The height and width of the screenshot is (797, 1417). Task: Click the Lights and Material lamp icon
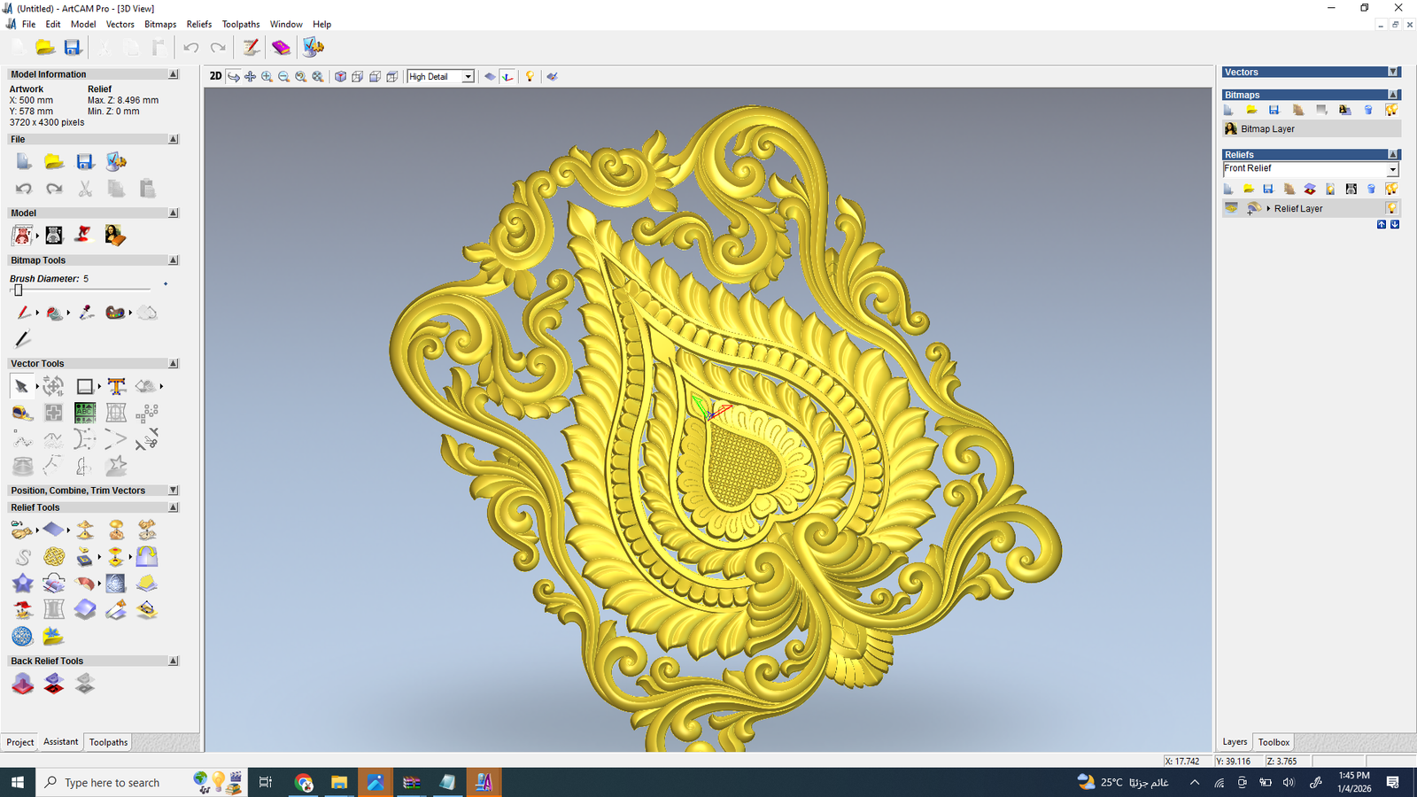[x=530, y=77]
